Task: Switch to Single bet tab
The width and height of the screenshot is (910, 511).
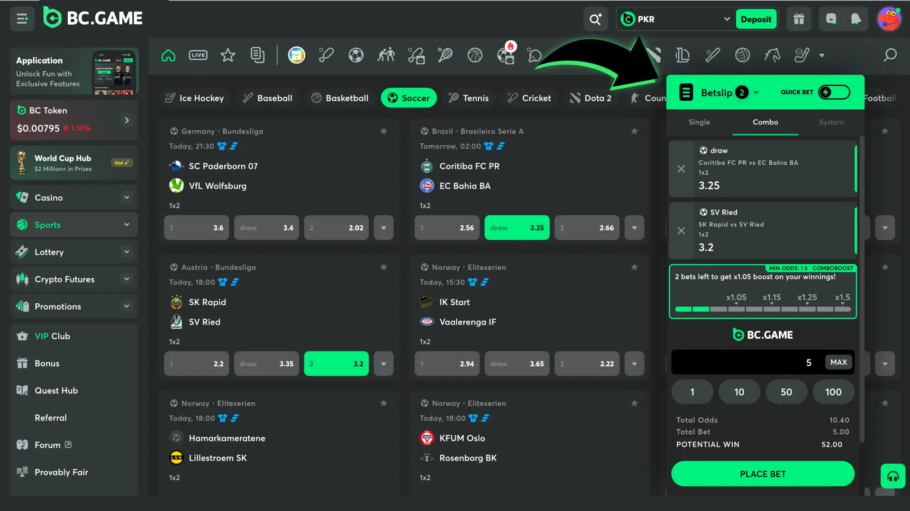Action: pos(699,122)
